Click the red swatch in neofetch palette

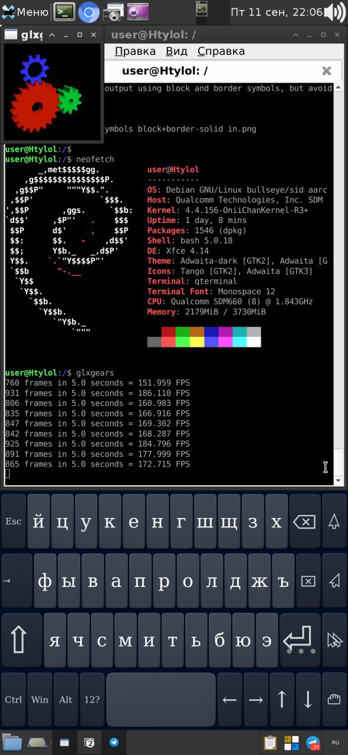click(169, 331)
